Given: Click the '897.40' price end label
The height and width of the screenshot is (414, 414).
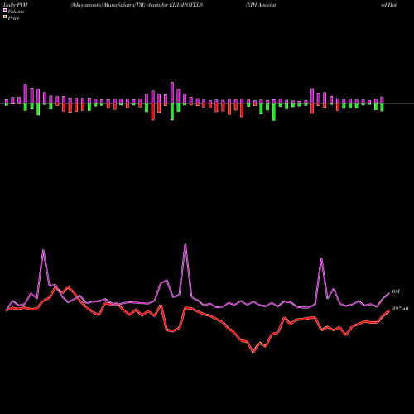Looking at the screenshot, I should point(400,309).
